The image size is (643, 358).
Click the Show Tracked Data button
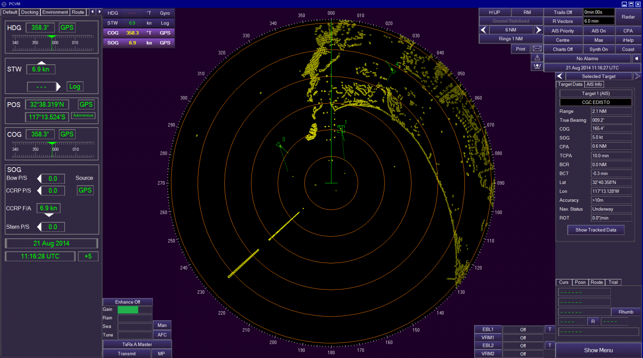(x=595, y=230)
